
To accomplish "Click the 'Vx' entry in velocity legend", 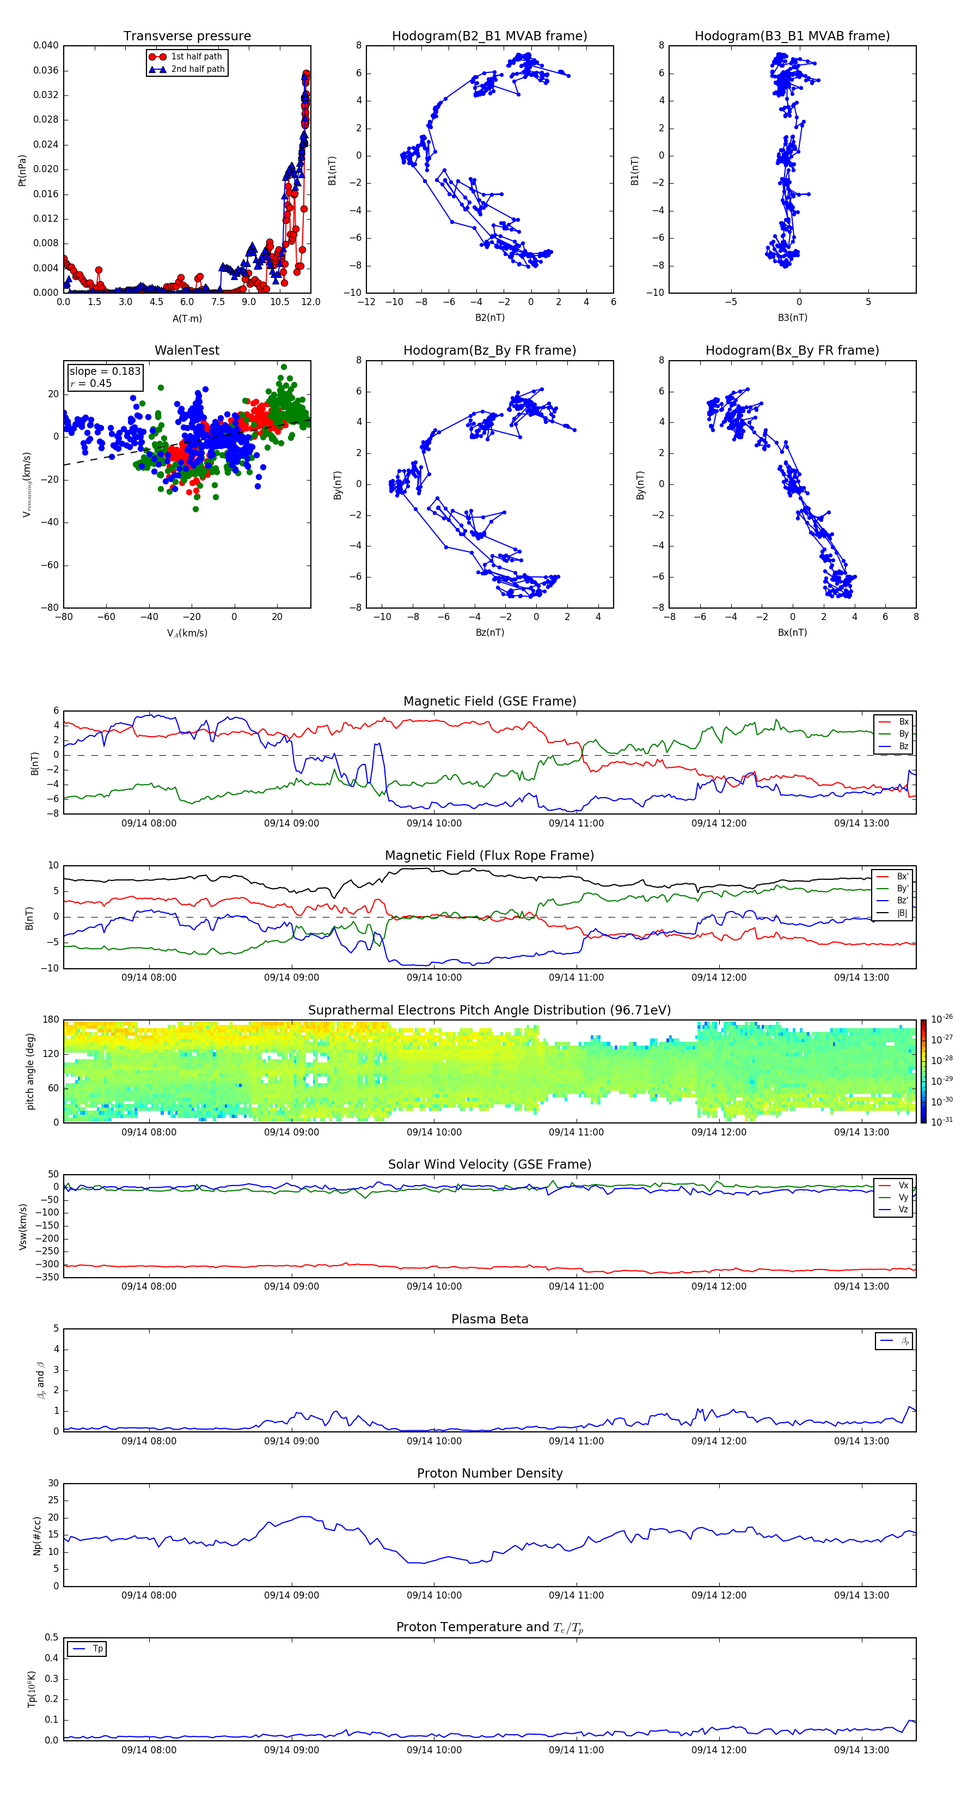I will [893, 1186].
